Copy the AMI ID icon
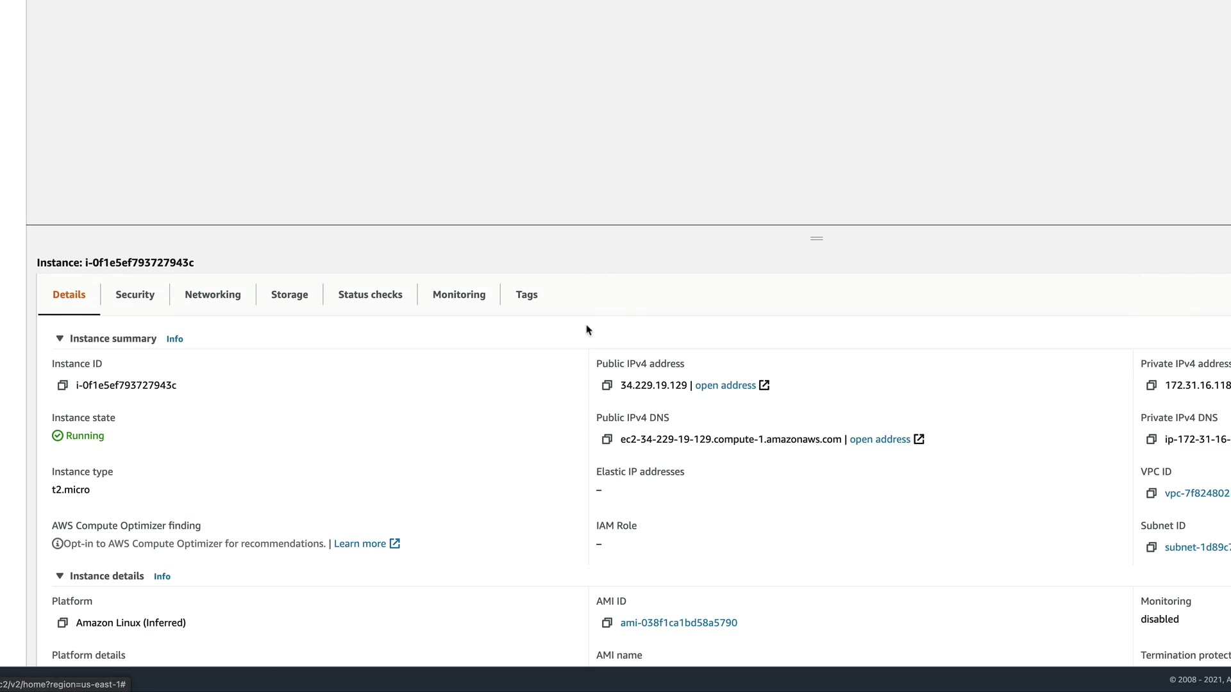 tap(607, 623)
